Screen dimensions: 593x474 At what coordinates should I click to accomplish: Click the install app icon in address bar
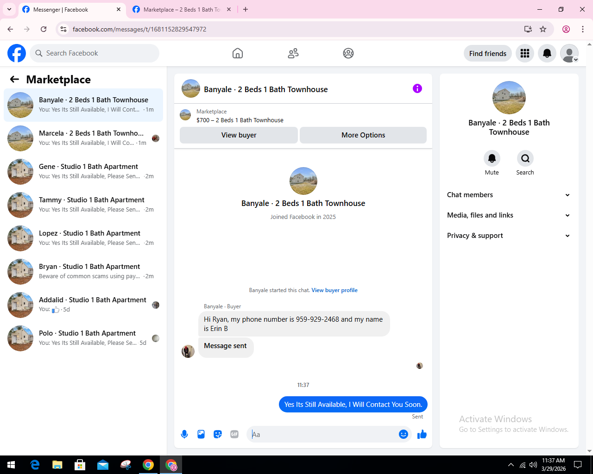pyautogui.click(x=528, y=29)
